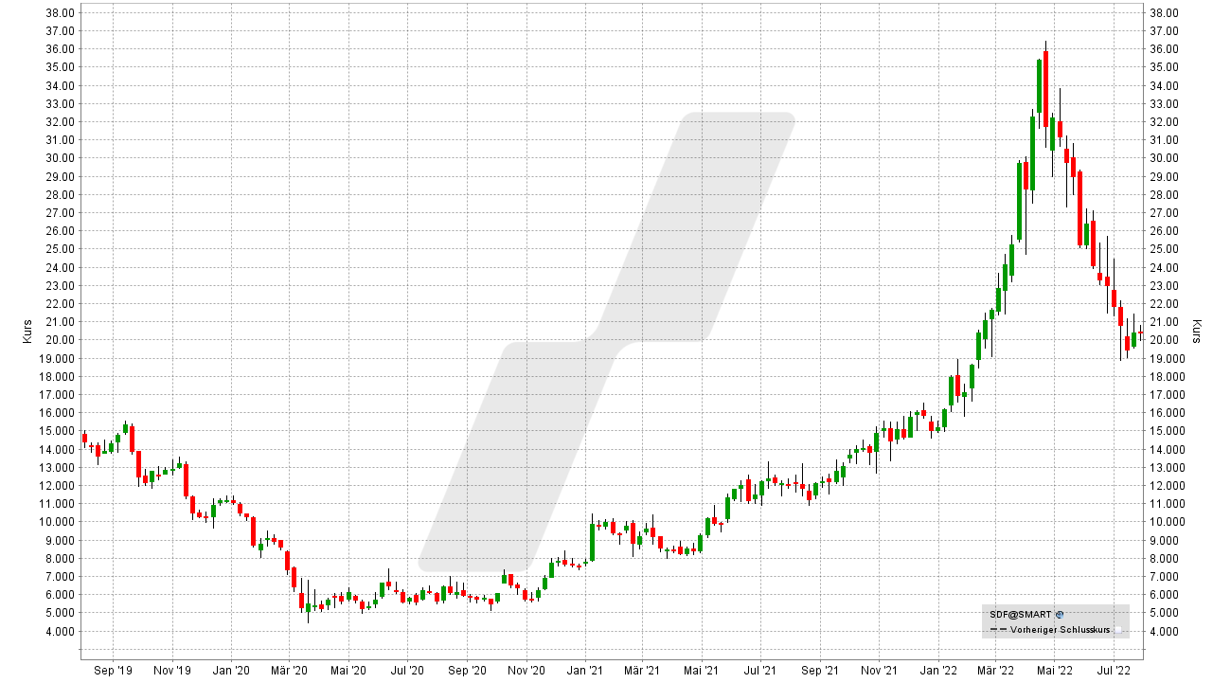Click the 38.00 value on the left axis

(x=60, y=12)
